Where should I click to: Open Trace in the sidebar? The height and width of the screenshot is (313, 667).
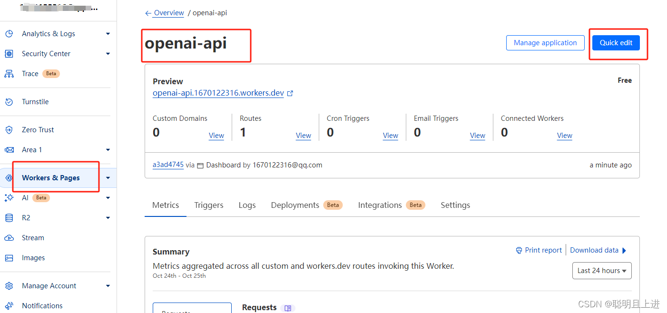30,74
